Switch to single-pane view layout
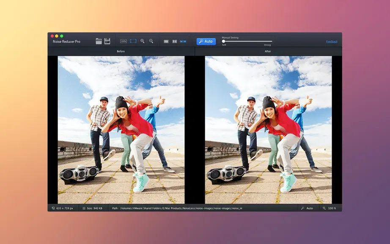The width and height of the screenshot is (390, 244). 166,42
